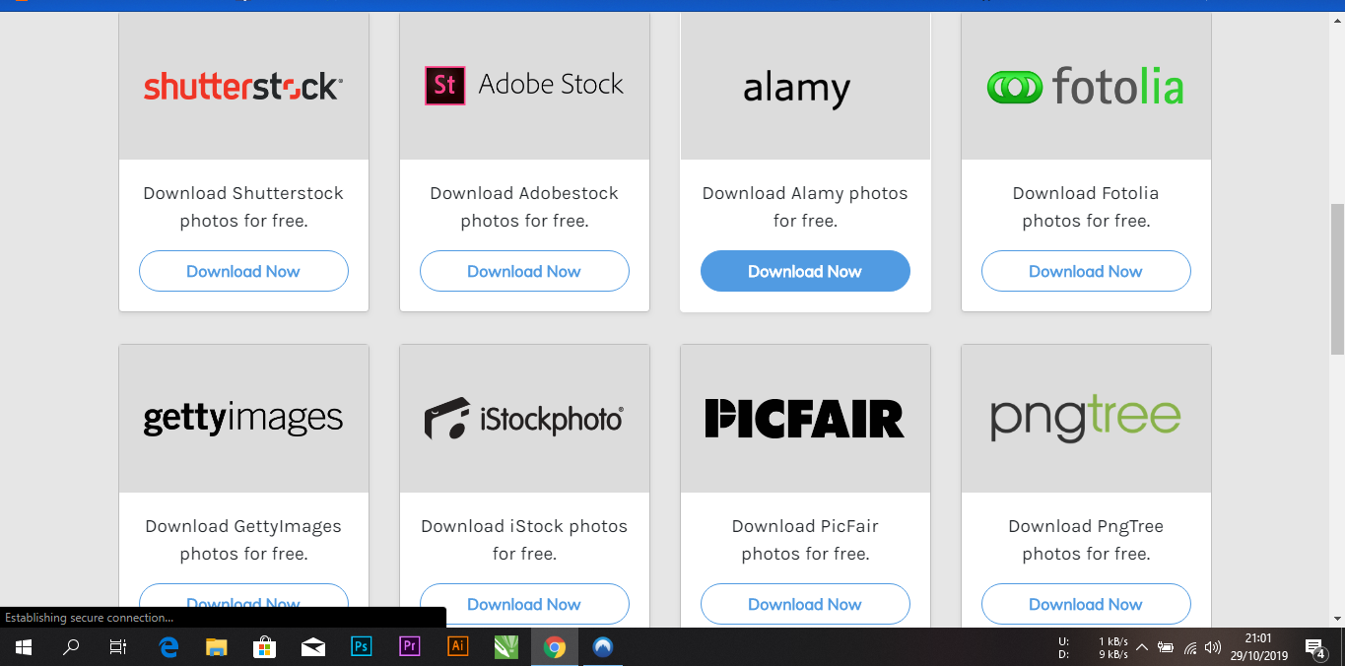1345x666 pixels.
Task: Open the Mail app icon
Action: point(312,647)
